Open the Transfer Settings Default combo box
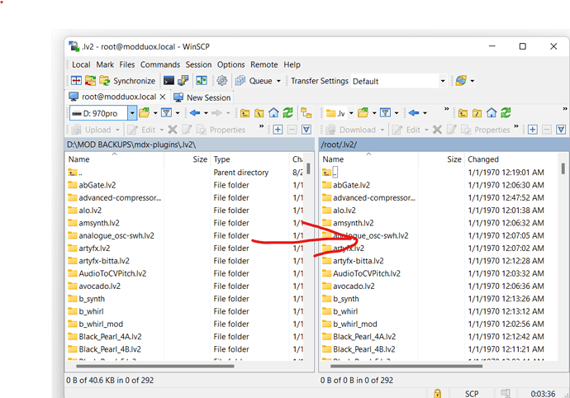 (x=399, y=81)
